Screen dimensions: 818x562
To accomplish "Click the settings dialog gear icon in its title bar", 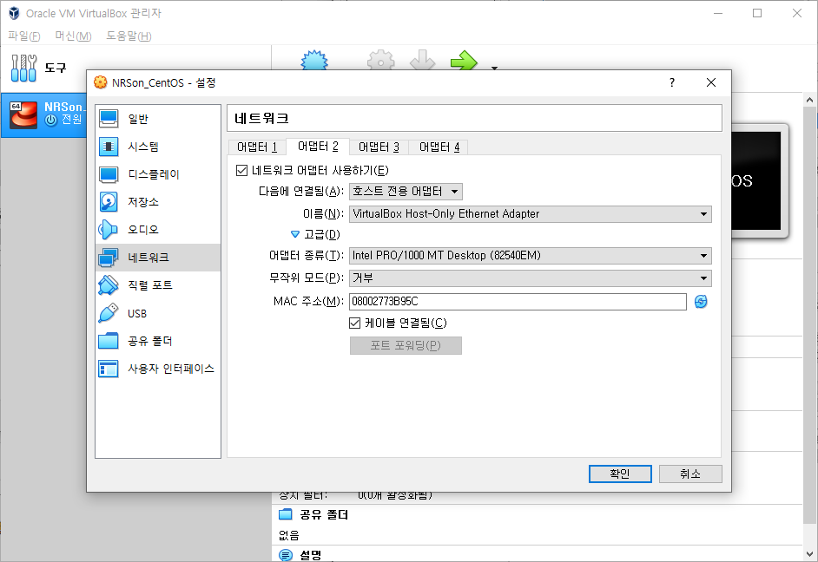I will tap(100, 82).
